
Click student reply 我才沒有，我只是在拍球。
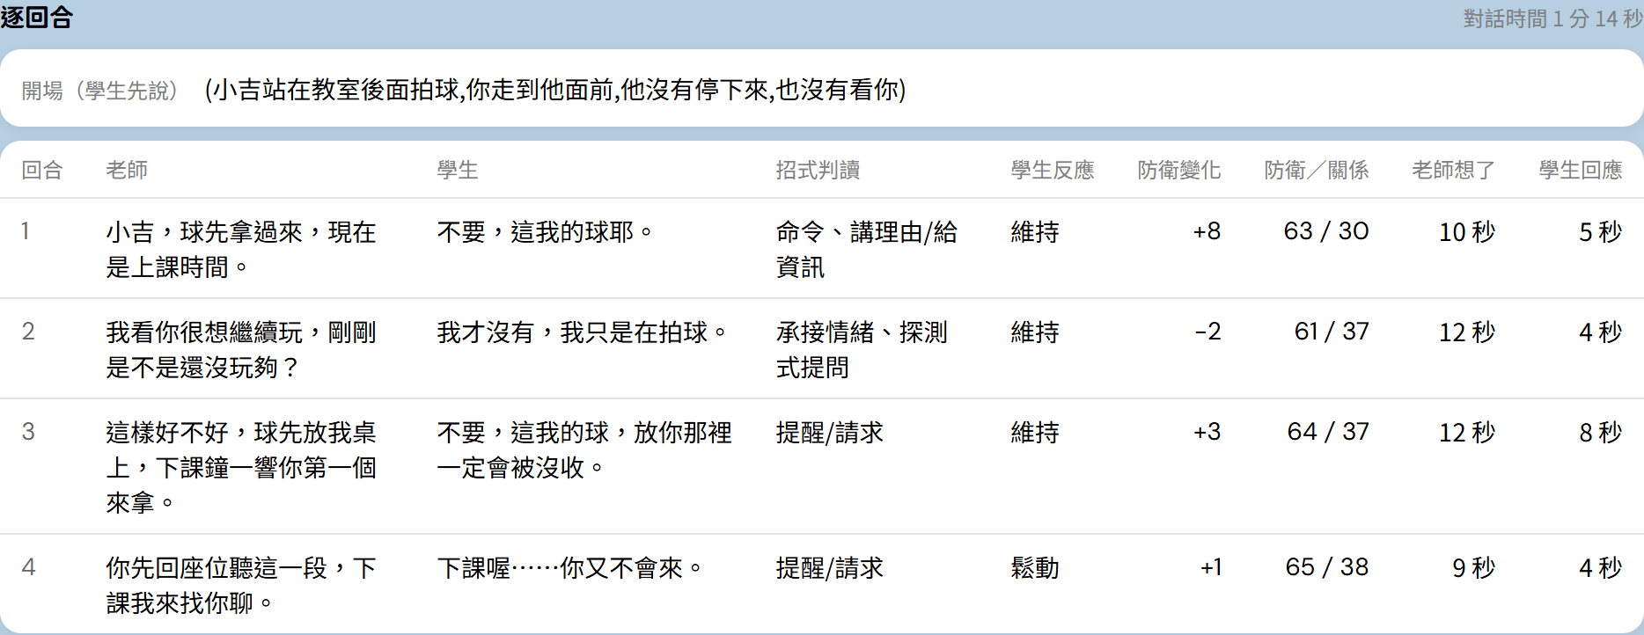[582, 332]
